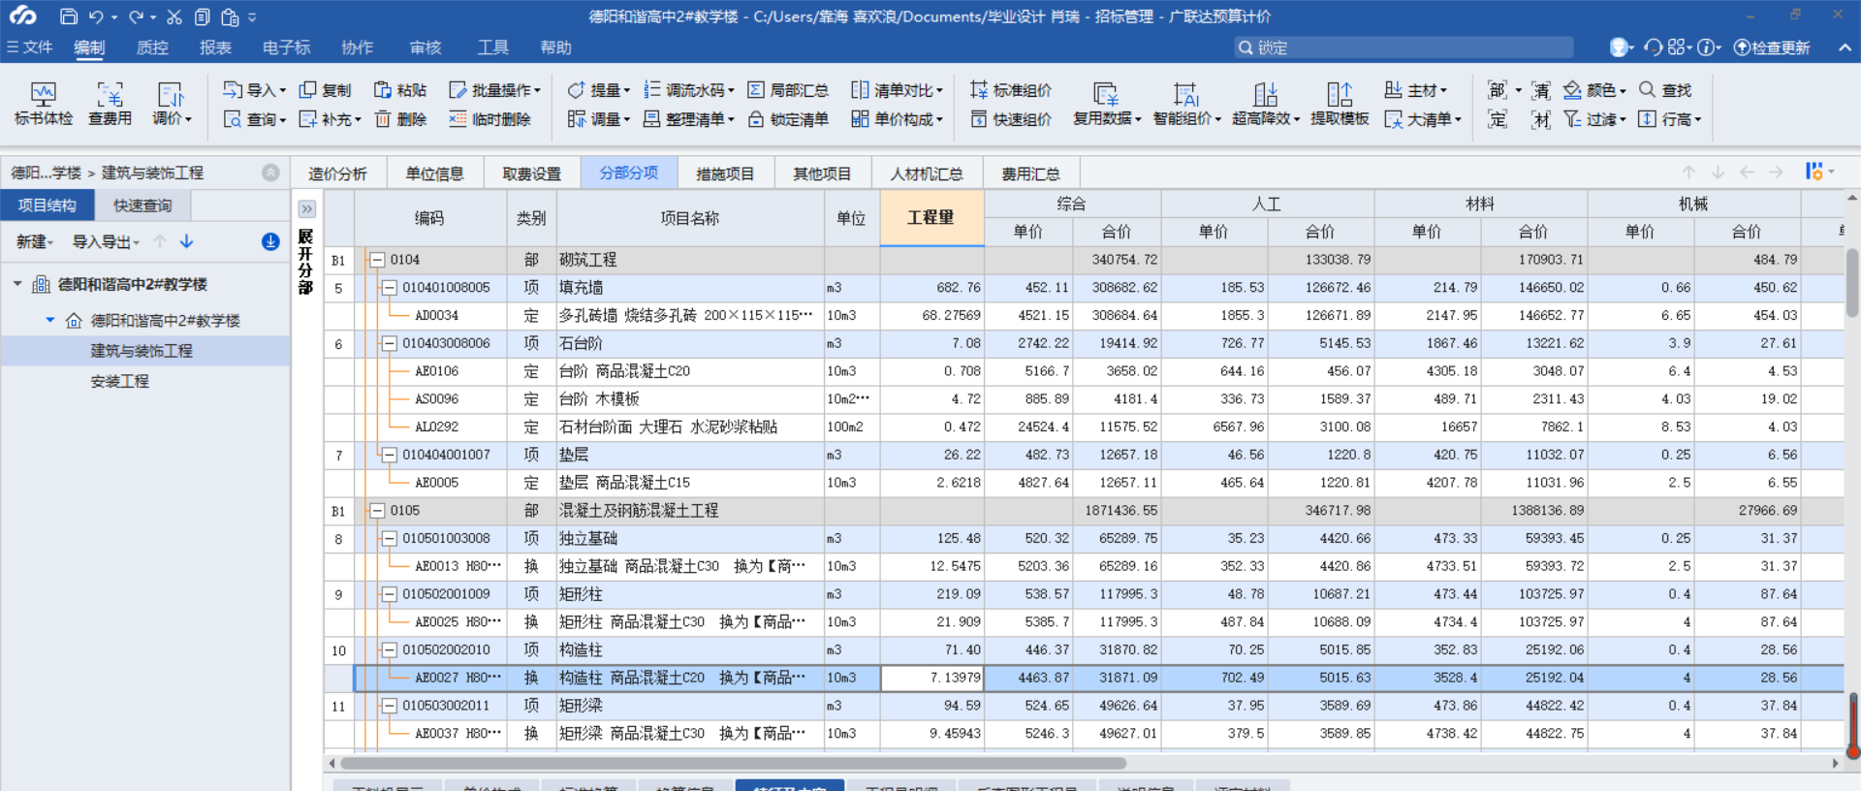The height and width of the screenshot is (791, 1861).
Task: Toggle the 部 section display filter
Action: (x=1498, y=90)
